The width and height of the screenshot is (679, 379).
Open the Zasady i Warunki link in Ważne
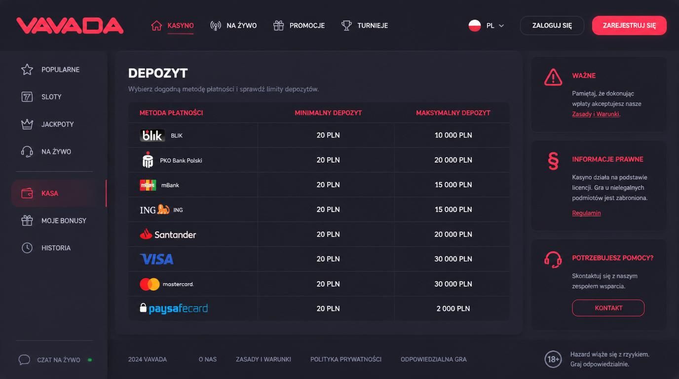tap(596, 114)
